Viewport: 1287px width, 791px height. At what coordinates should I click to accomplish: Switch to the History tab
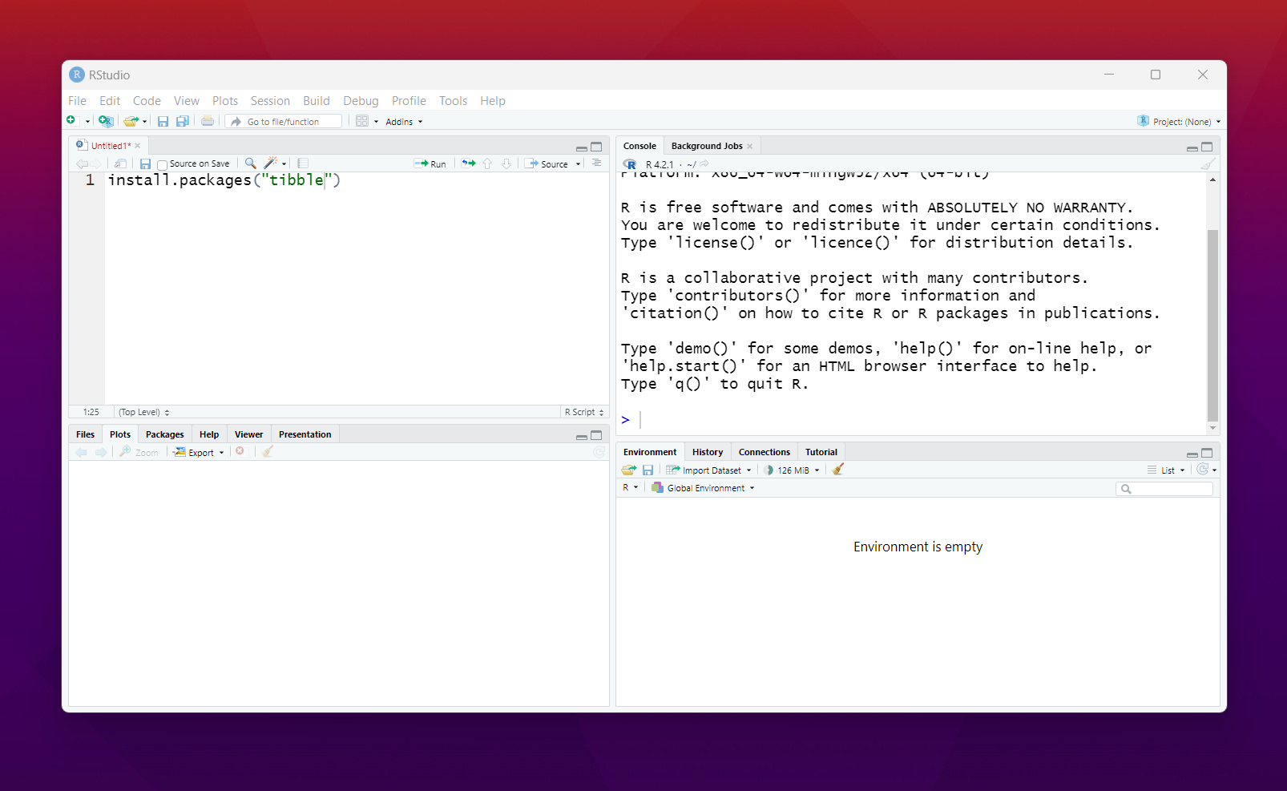coord(708,452)
